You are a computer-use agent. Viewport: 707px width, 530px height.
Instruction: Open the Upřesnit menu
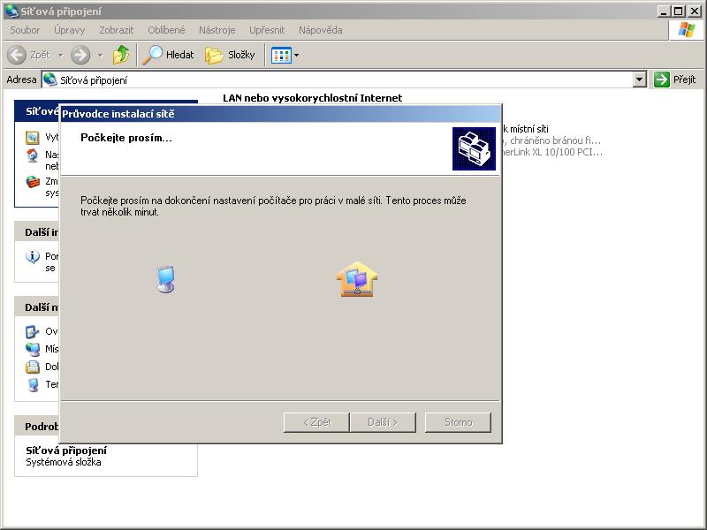(267, 30)
